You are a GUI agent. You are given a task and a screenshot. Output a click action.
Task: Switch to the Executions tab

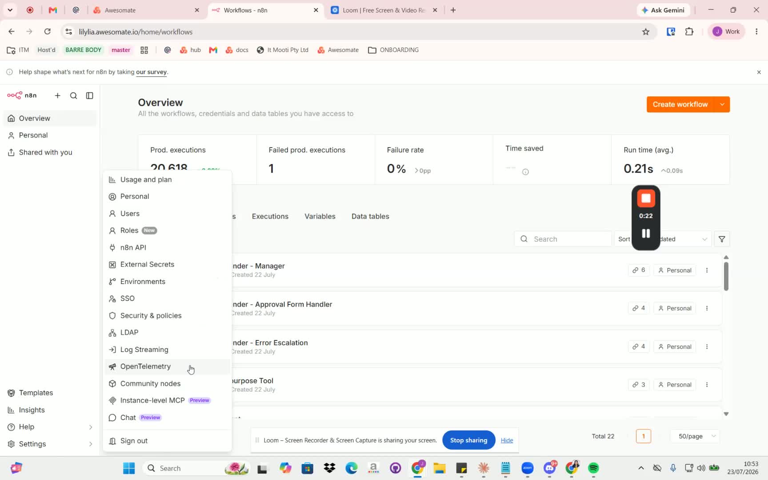pyautogui.click(x=270, y=216)
